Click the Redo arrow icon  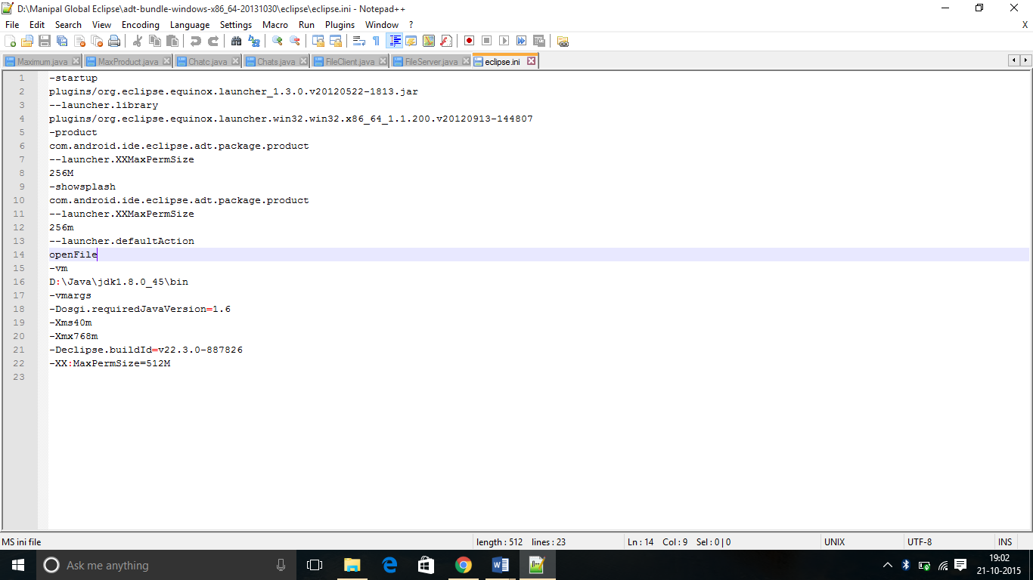tap(213, 41)
